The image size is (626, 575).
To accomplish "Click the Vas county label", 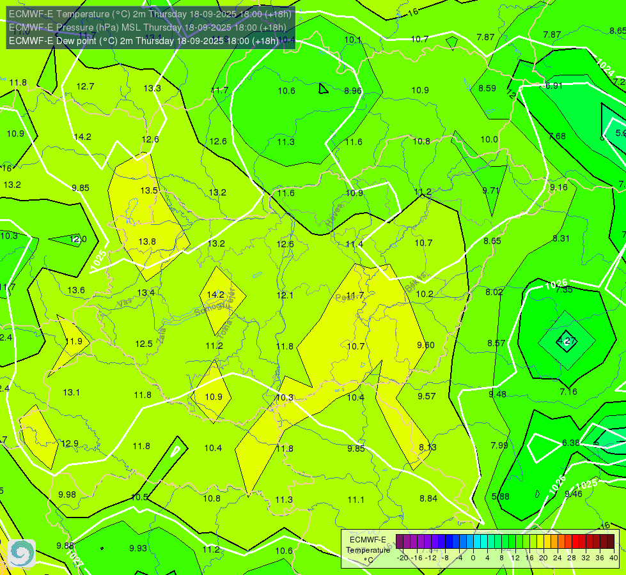I will tap(125, 303).
